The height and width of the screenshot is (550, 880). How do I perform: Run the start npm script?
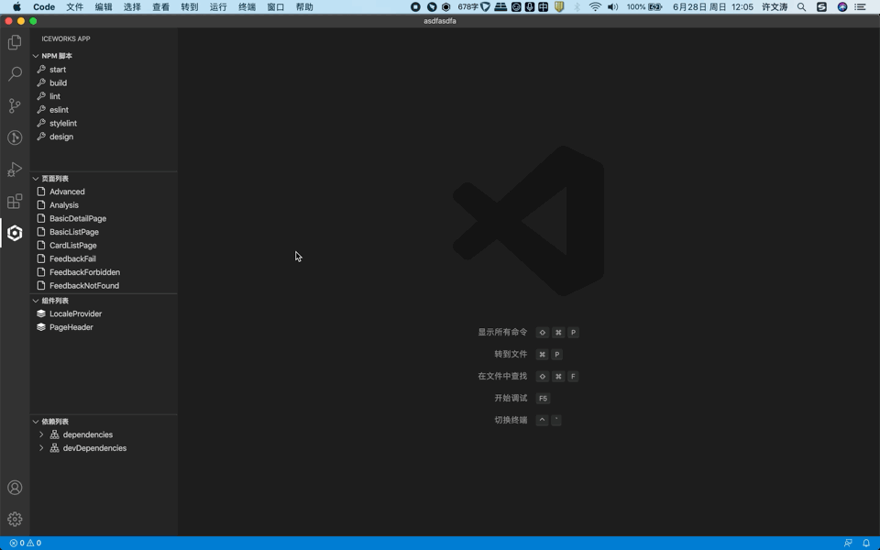(104, 70)
